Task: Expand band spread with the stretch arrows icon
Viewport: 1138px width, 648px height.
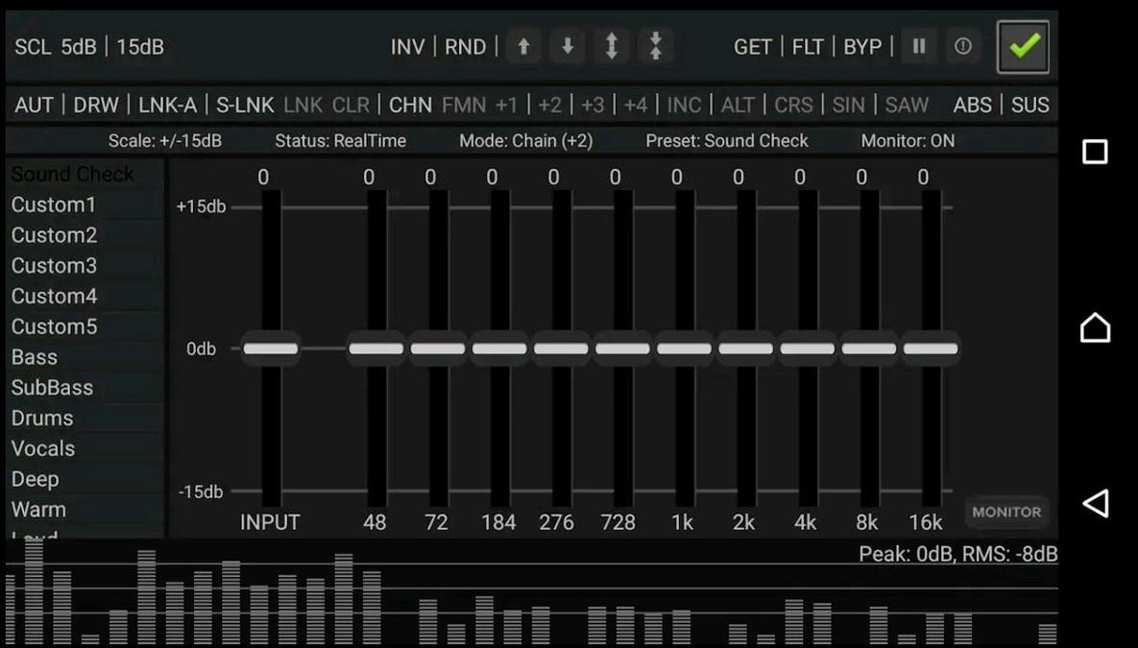Action: click(x=612, y=45)
